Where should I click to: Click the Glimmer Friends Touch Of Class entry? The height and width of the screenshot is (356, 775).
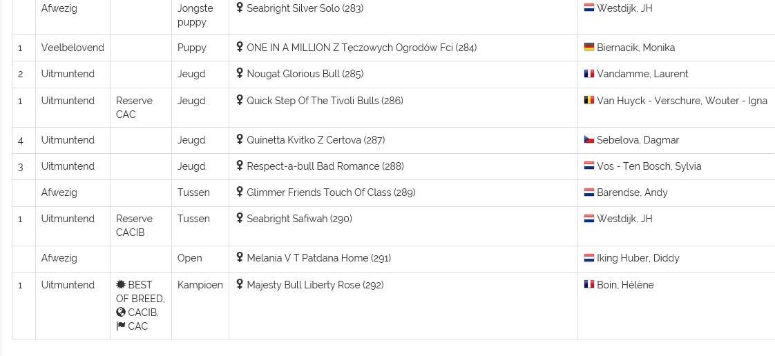coord(331,192)
